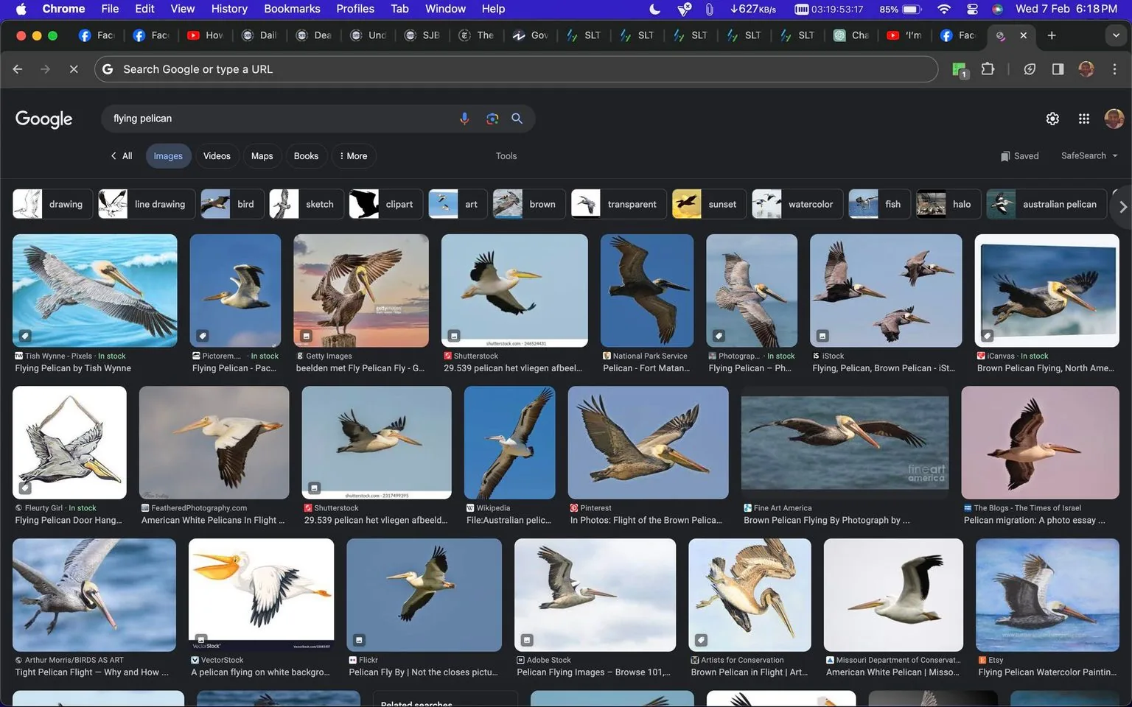The image size is (1132, 707).
Task: Open the Chrome extensions puzzle menu
Action: 988,68
